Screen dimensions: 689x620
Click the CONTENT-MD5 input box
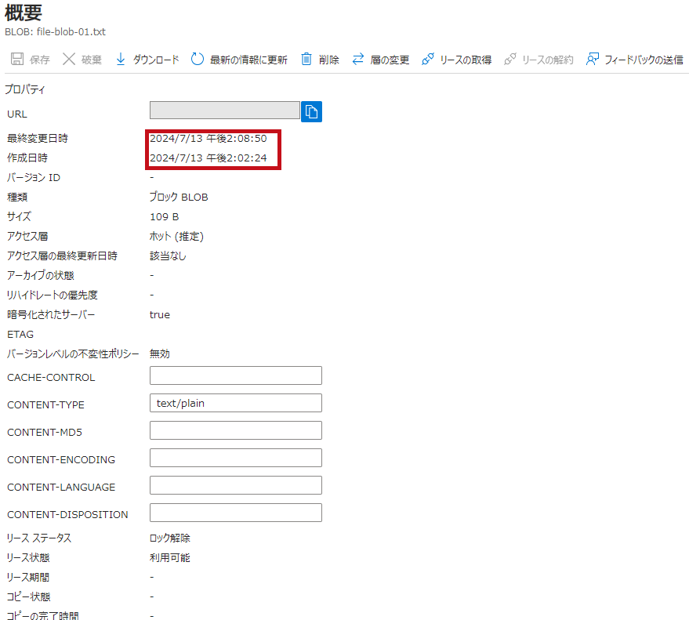(x=235, y=430)
